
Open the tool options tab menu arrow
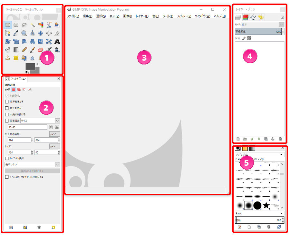(x=58, y=79)
